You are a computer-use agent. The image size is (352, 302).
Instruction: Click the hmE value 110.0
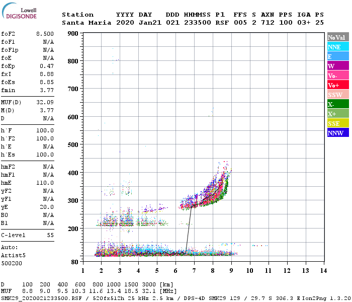pos(45,183)
